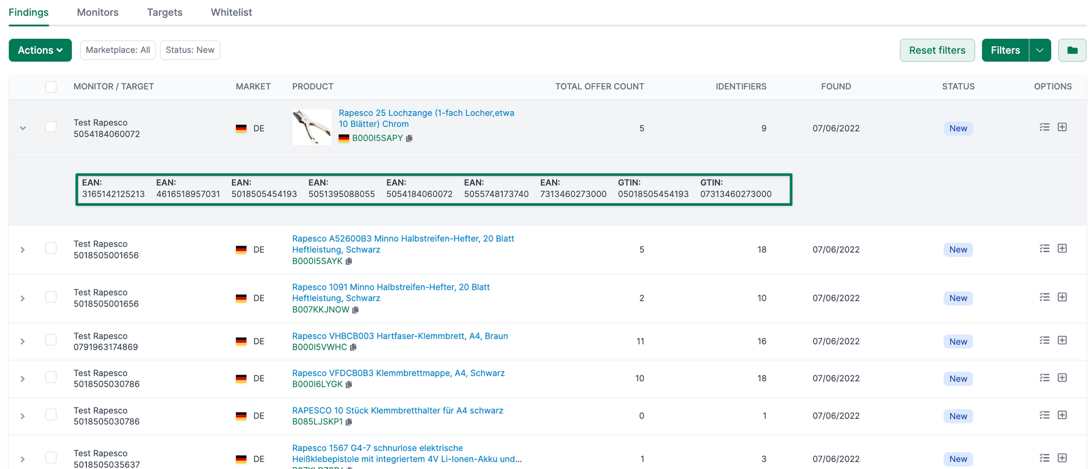The width and height of the screenshot is (1090, 469).
Task: Toggle the select-all header checkbox
Action: point(51,87)
